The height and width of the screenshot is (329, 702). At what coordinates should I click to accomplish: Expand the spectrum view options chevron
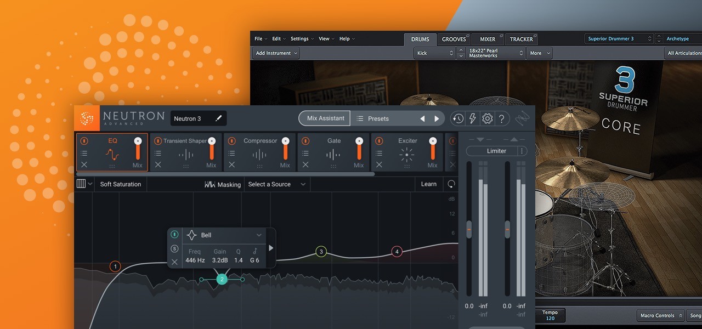click(90, 184)
